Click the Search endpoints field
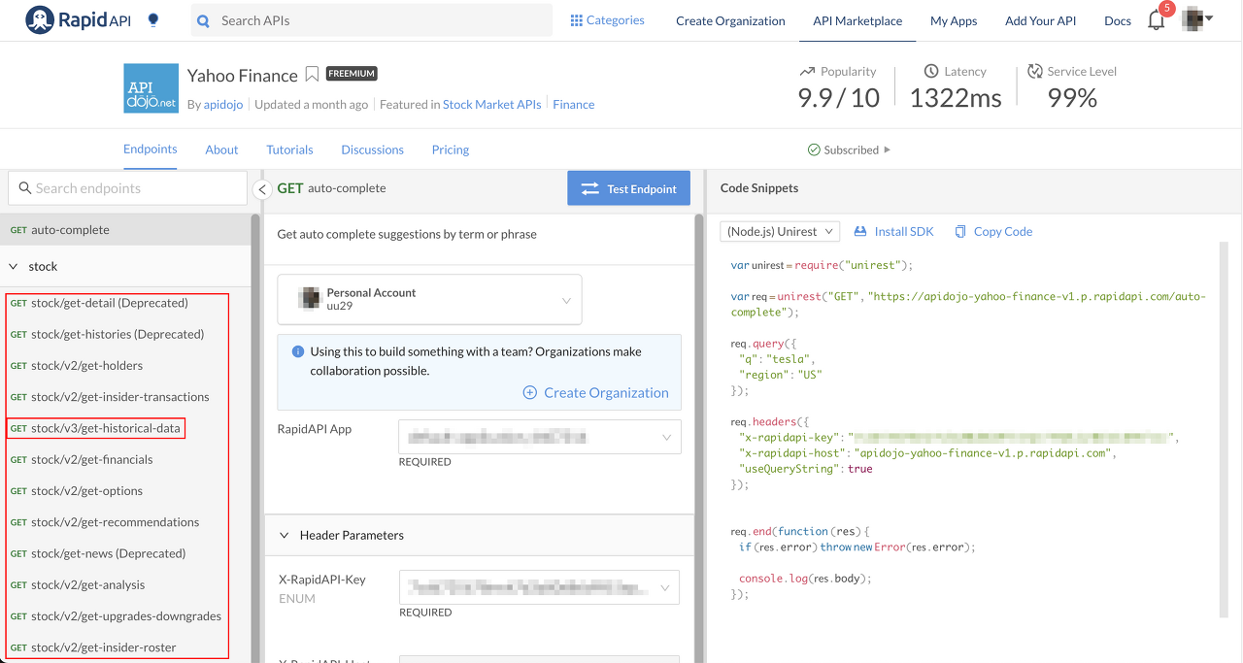Image resolution: width=1243 pixels, height=663 pixels. (x=127, y=188)
